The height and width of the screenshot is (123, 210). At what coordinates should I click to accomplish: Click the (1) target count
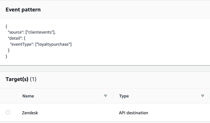click(x=33, y=79)
